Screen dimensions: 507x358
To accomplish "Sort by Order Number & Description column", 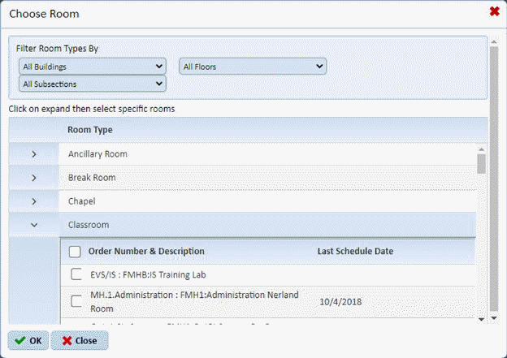I will [146, 252].
